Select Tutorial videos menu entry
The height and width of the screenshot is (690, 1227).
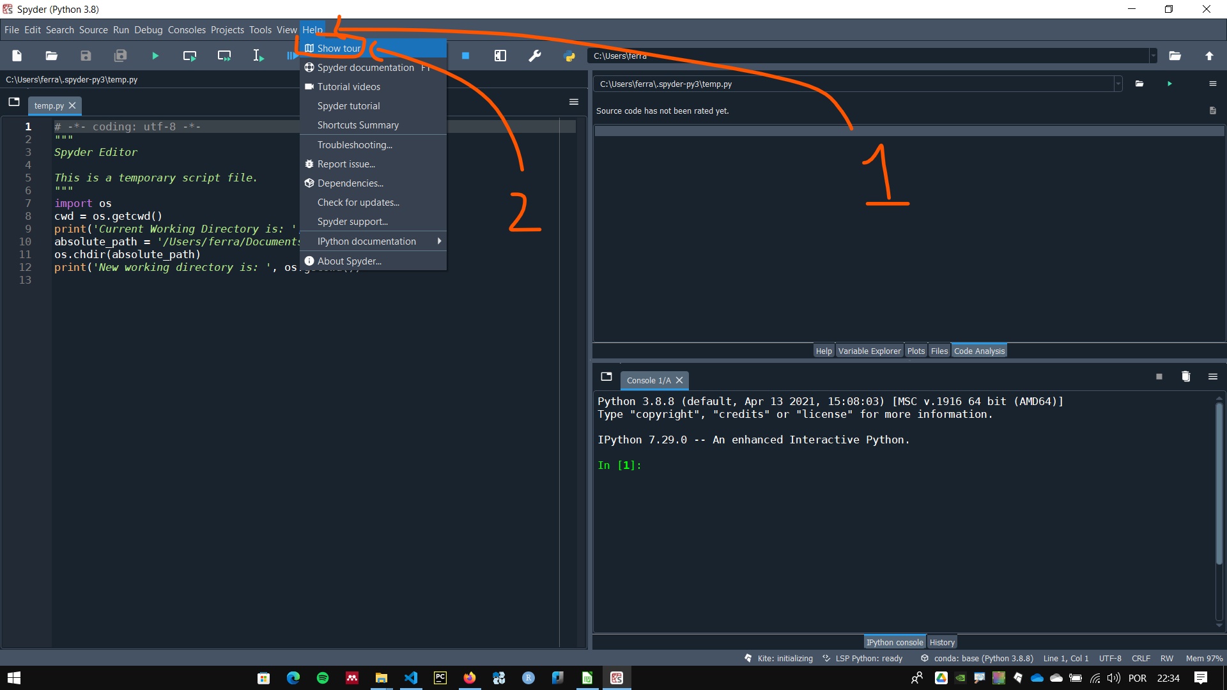[373, 87]
